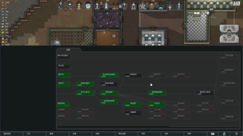The height and width of the screenshot is (136, 243).
Task: Select the 仿生学 2000 research node
Action: pos(157,104)
